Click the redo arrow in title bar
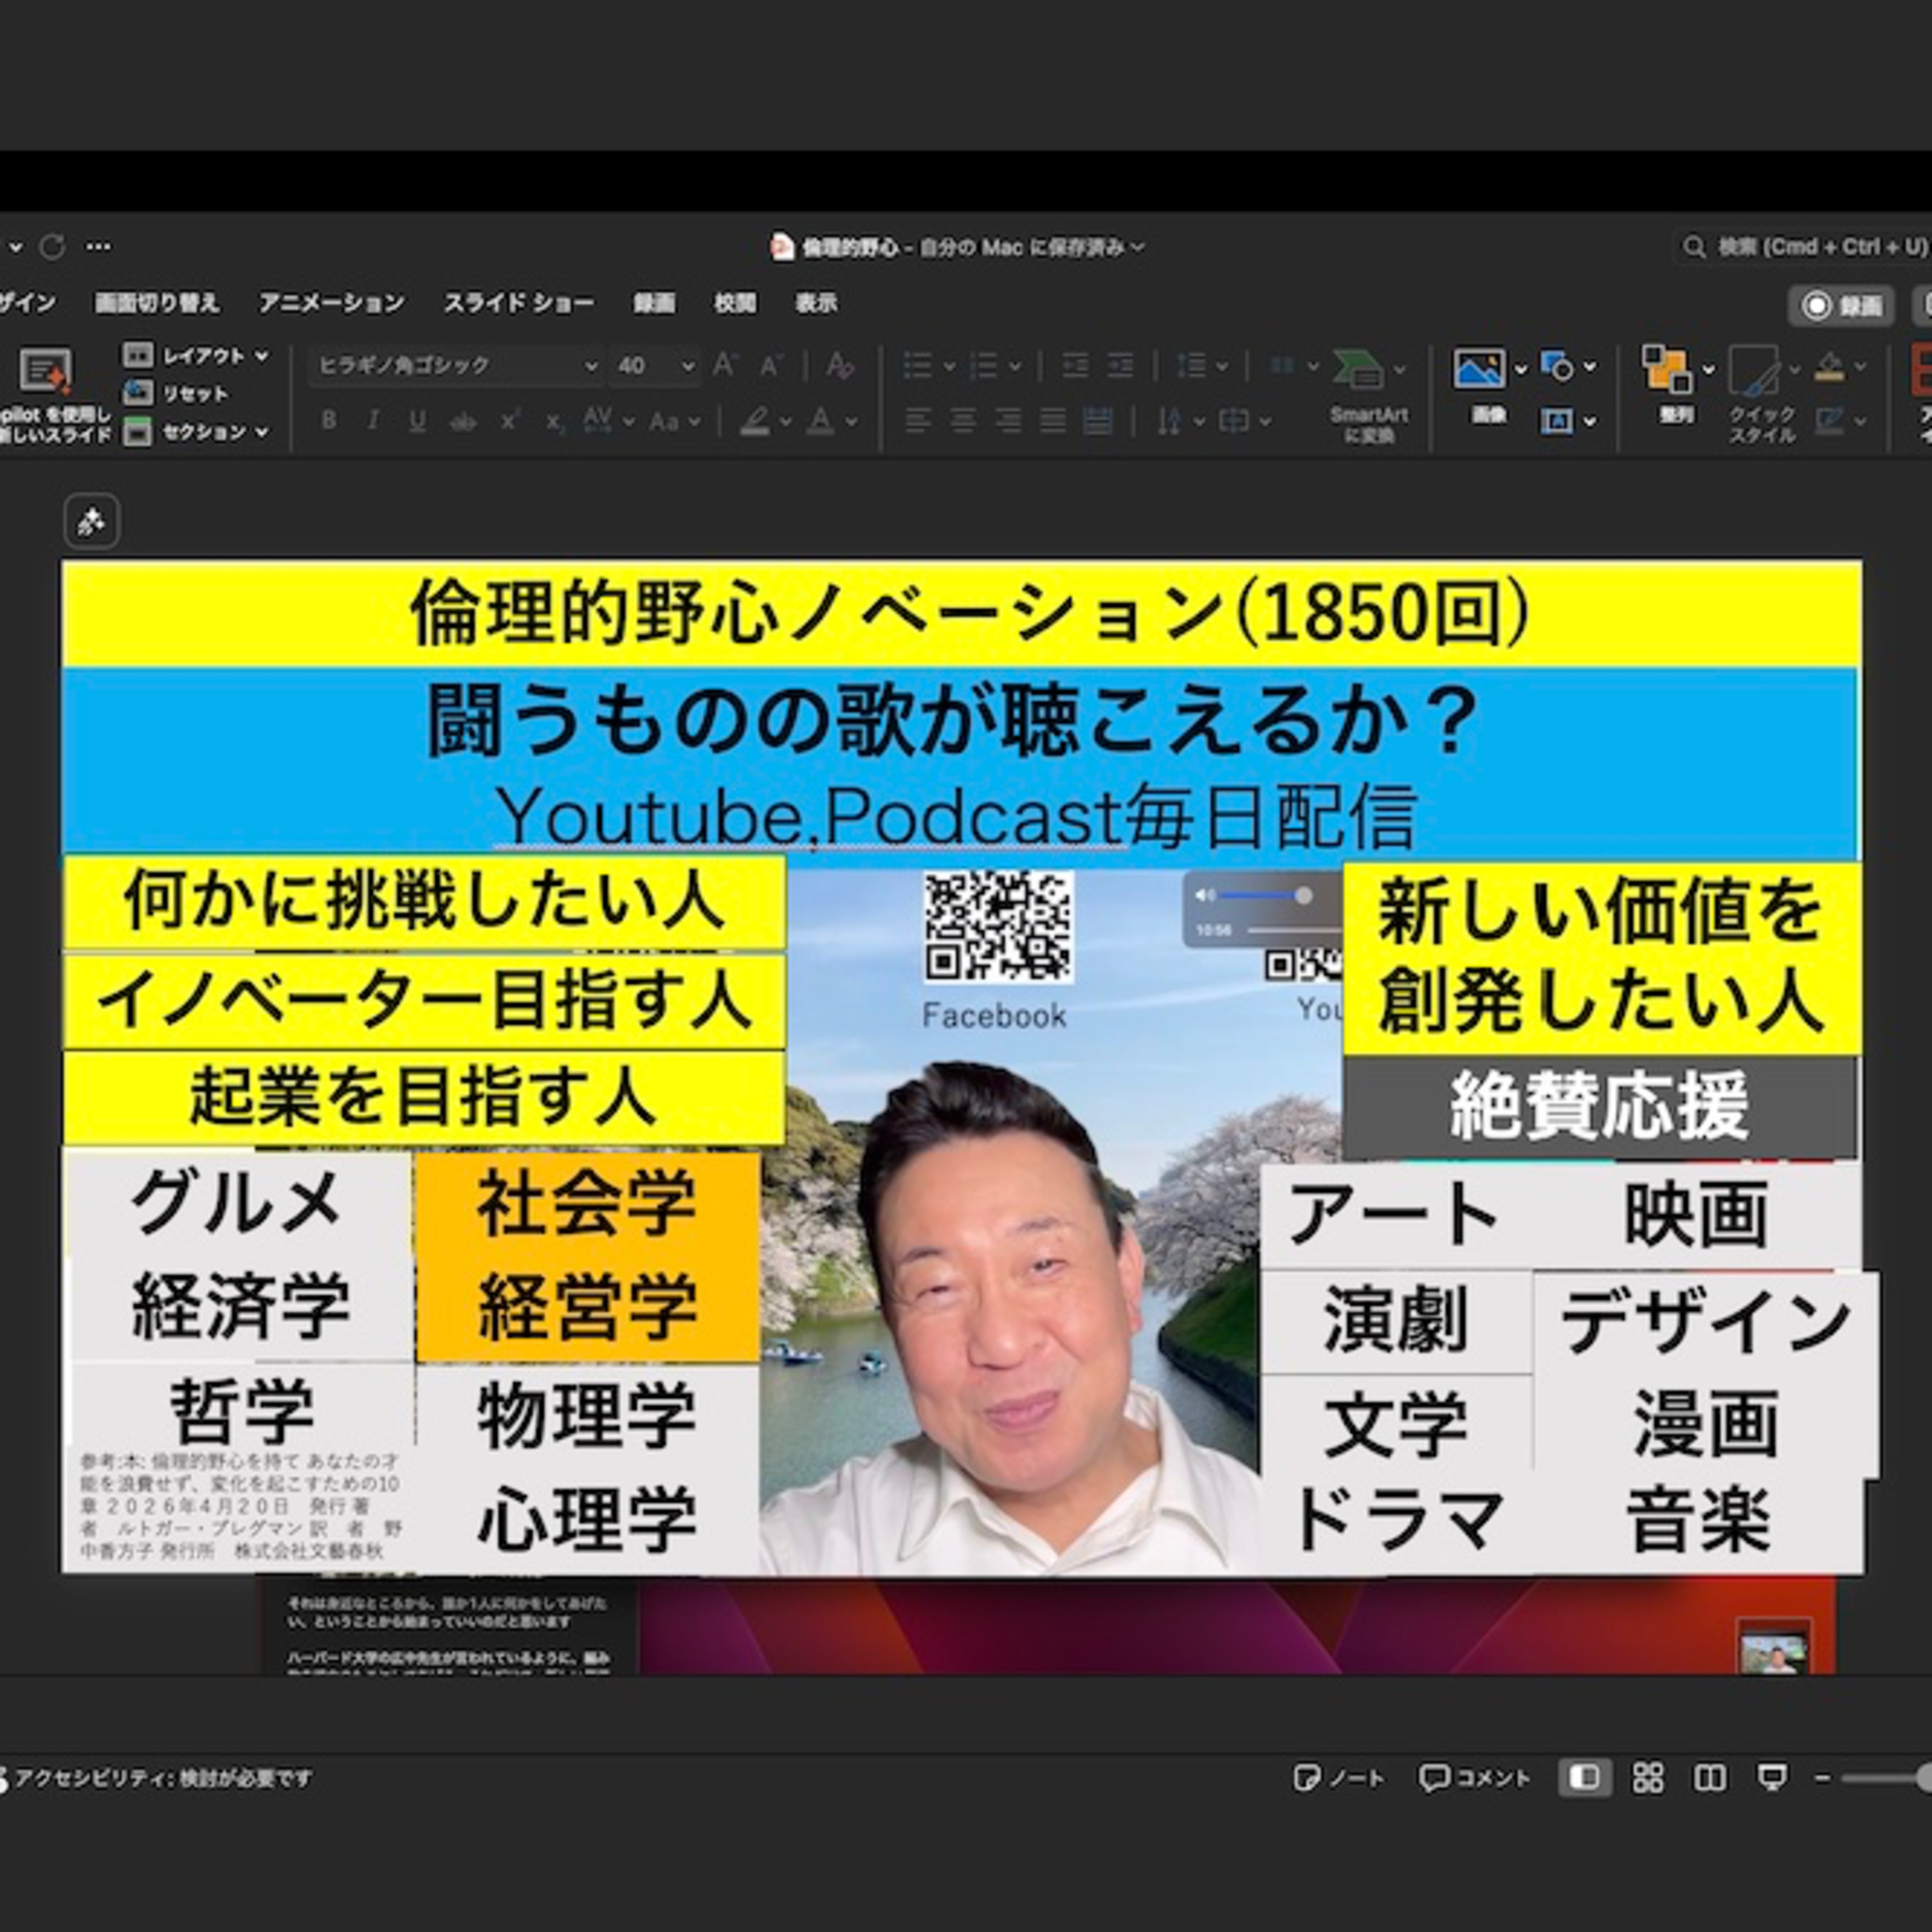This screenshot has height=1932, width=1932. click(52, 246)
